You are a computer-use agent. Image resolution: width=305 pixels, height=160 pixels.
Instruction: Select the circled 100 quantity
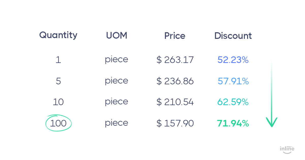click(x=58, y=123)
